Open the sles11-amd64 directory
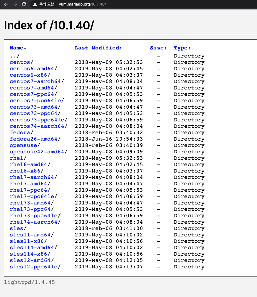Screen dimensions: 257x297 click(x=30, y=235)
